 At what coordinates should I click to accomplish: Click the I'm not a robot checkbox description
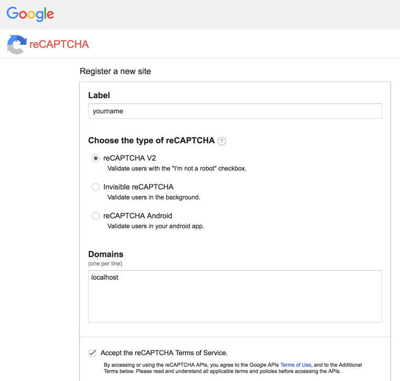click(x=177, y=169)
